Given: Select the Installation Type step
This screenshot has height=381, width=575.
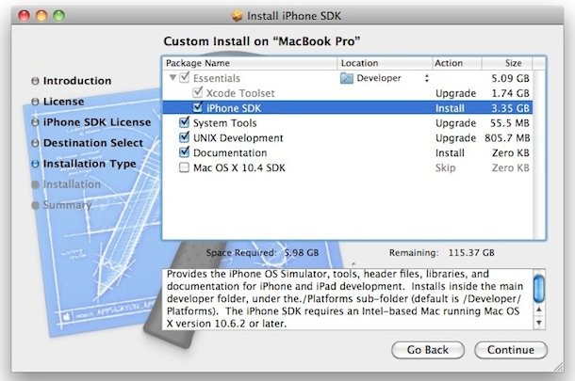Looking at the screenshot, I should pos(90,164).
